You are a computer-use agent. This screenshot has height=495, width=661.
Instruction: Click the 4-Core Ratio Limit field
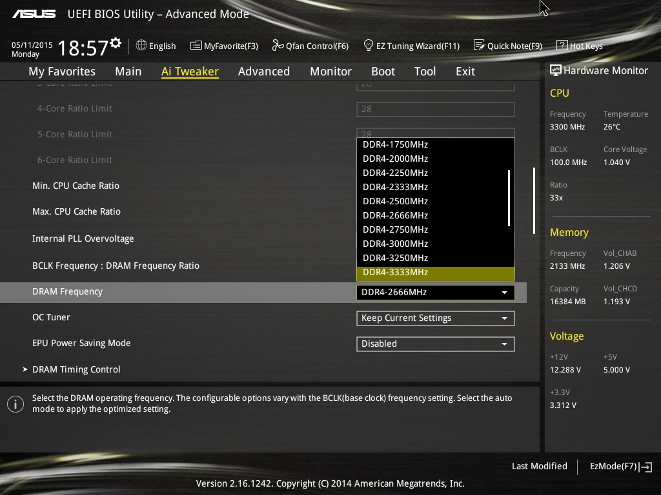coord(436,110)
